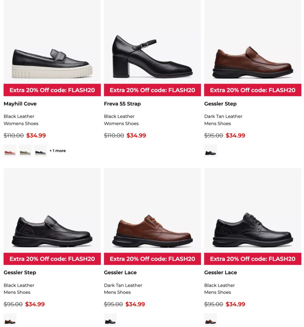304x327 pixels.
Task: Select the olive green Mayhill Cove swatch
Action: click(25, 151)
